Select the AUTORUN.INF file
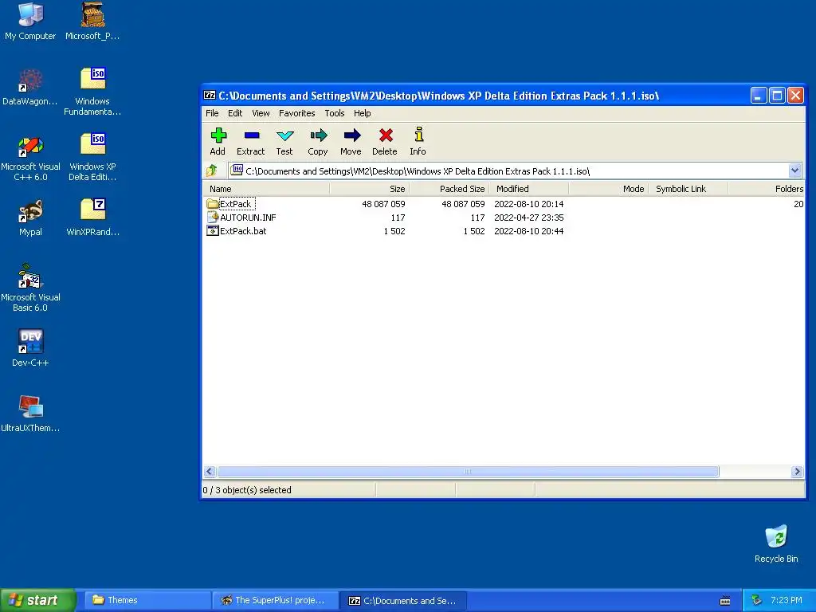This screenshot has height=612, width=816. click(x=241, y=218)
